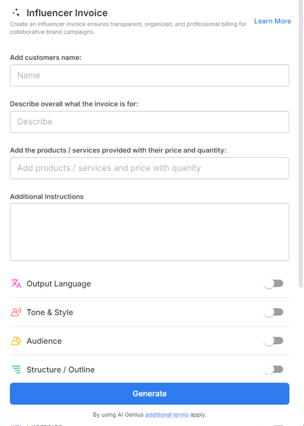304x426 pixels.
Task: Open the Learn More link
Action: click(x=272, y=21)
